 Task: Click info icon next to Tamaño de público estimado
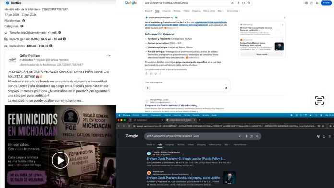click(60, 32)
